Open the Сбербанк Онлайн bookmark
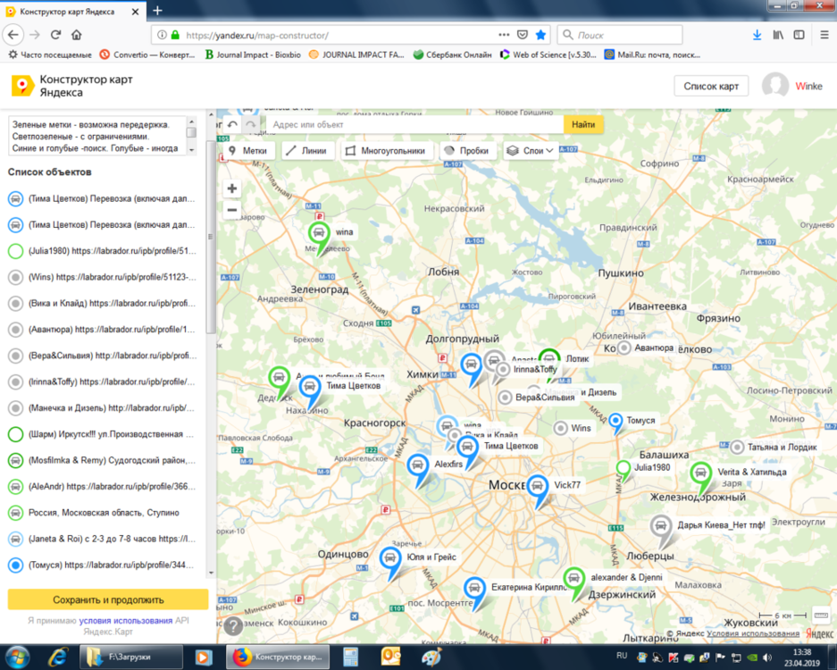The image size is (837, 670). (451, 54)
